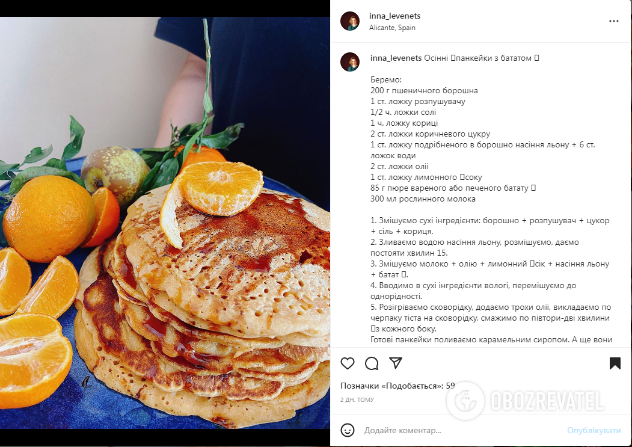
Task: Share post using paper plane icon
Action: click(396, 363)
